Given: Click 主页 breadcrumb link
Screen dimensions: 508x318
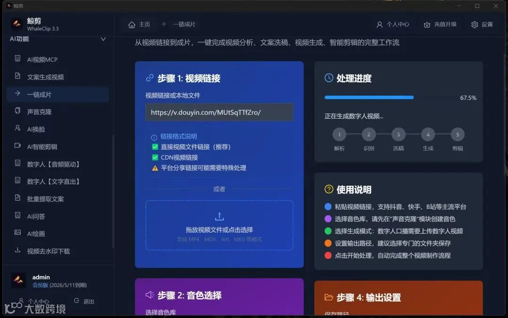Looking at the screenshot, I should coord(144,24).
